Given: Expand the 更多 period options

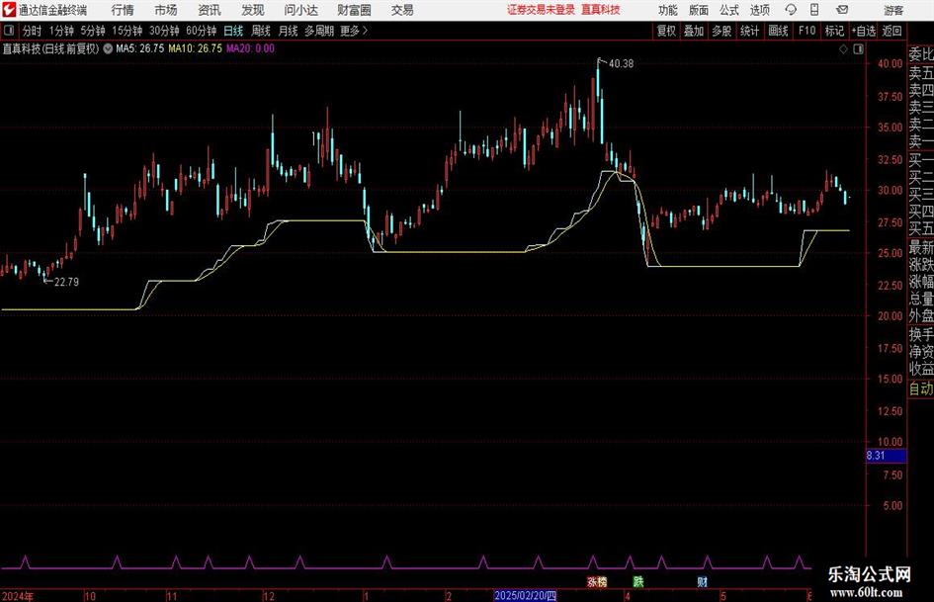Looking at the screenshot, I should (x=353, y=31).
